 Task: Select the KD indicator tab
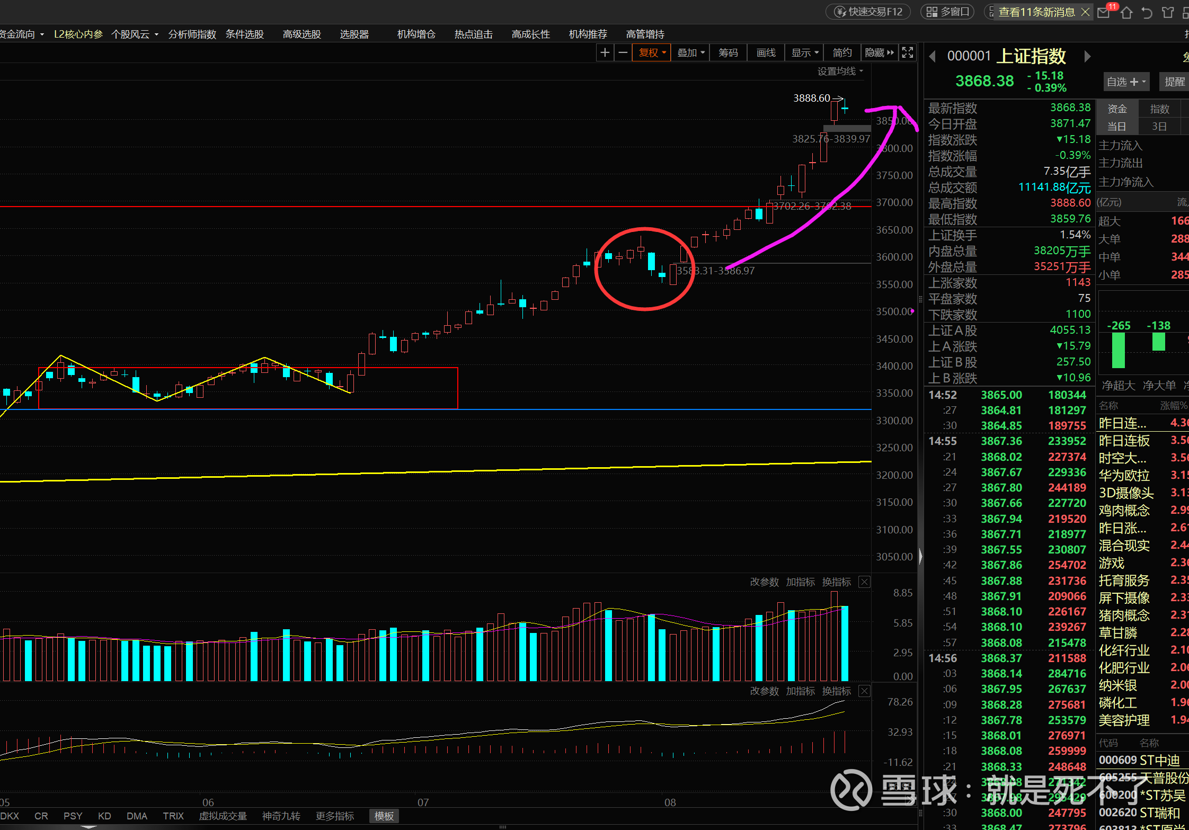coord(104,816)
